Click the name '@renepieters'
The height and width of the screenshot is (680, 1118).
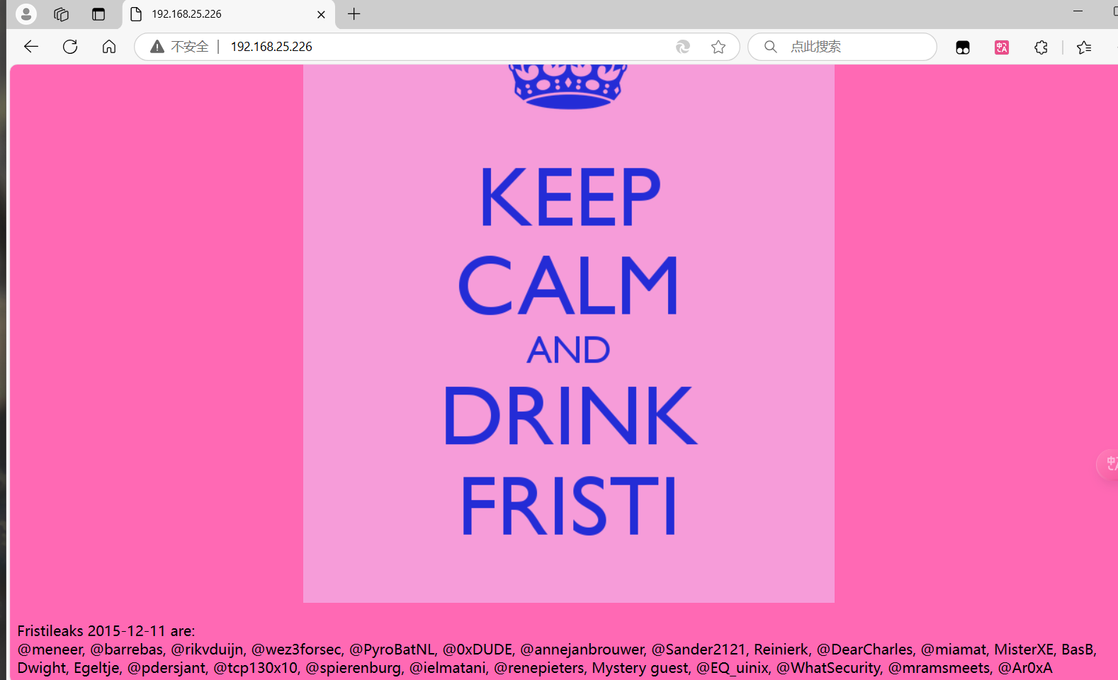(538, 668)
